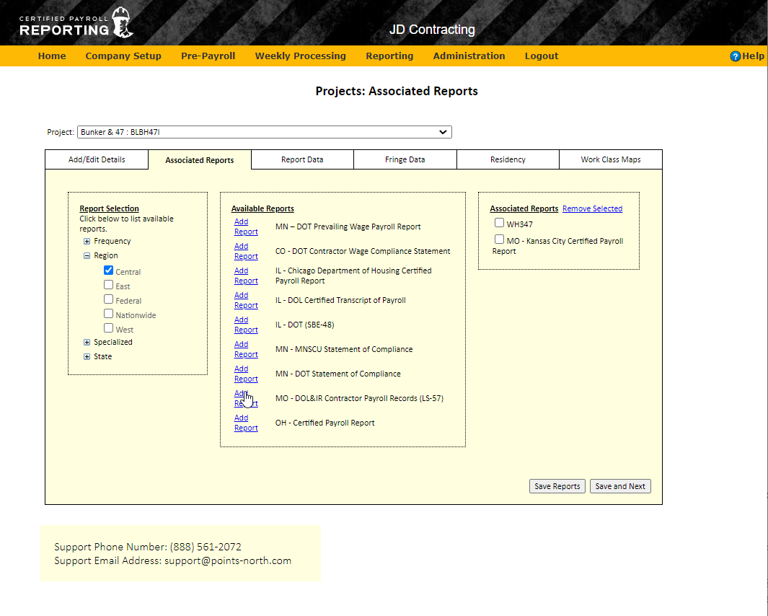This screenshot has height=616, width=768.
Task: Open the Weekly Processing menu
Action: pyautogui.click(x=301, y=56)
